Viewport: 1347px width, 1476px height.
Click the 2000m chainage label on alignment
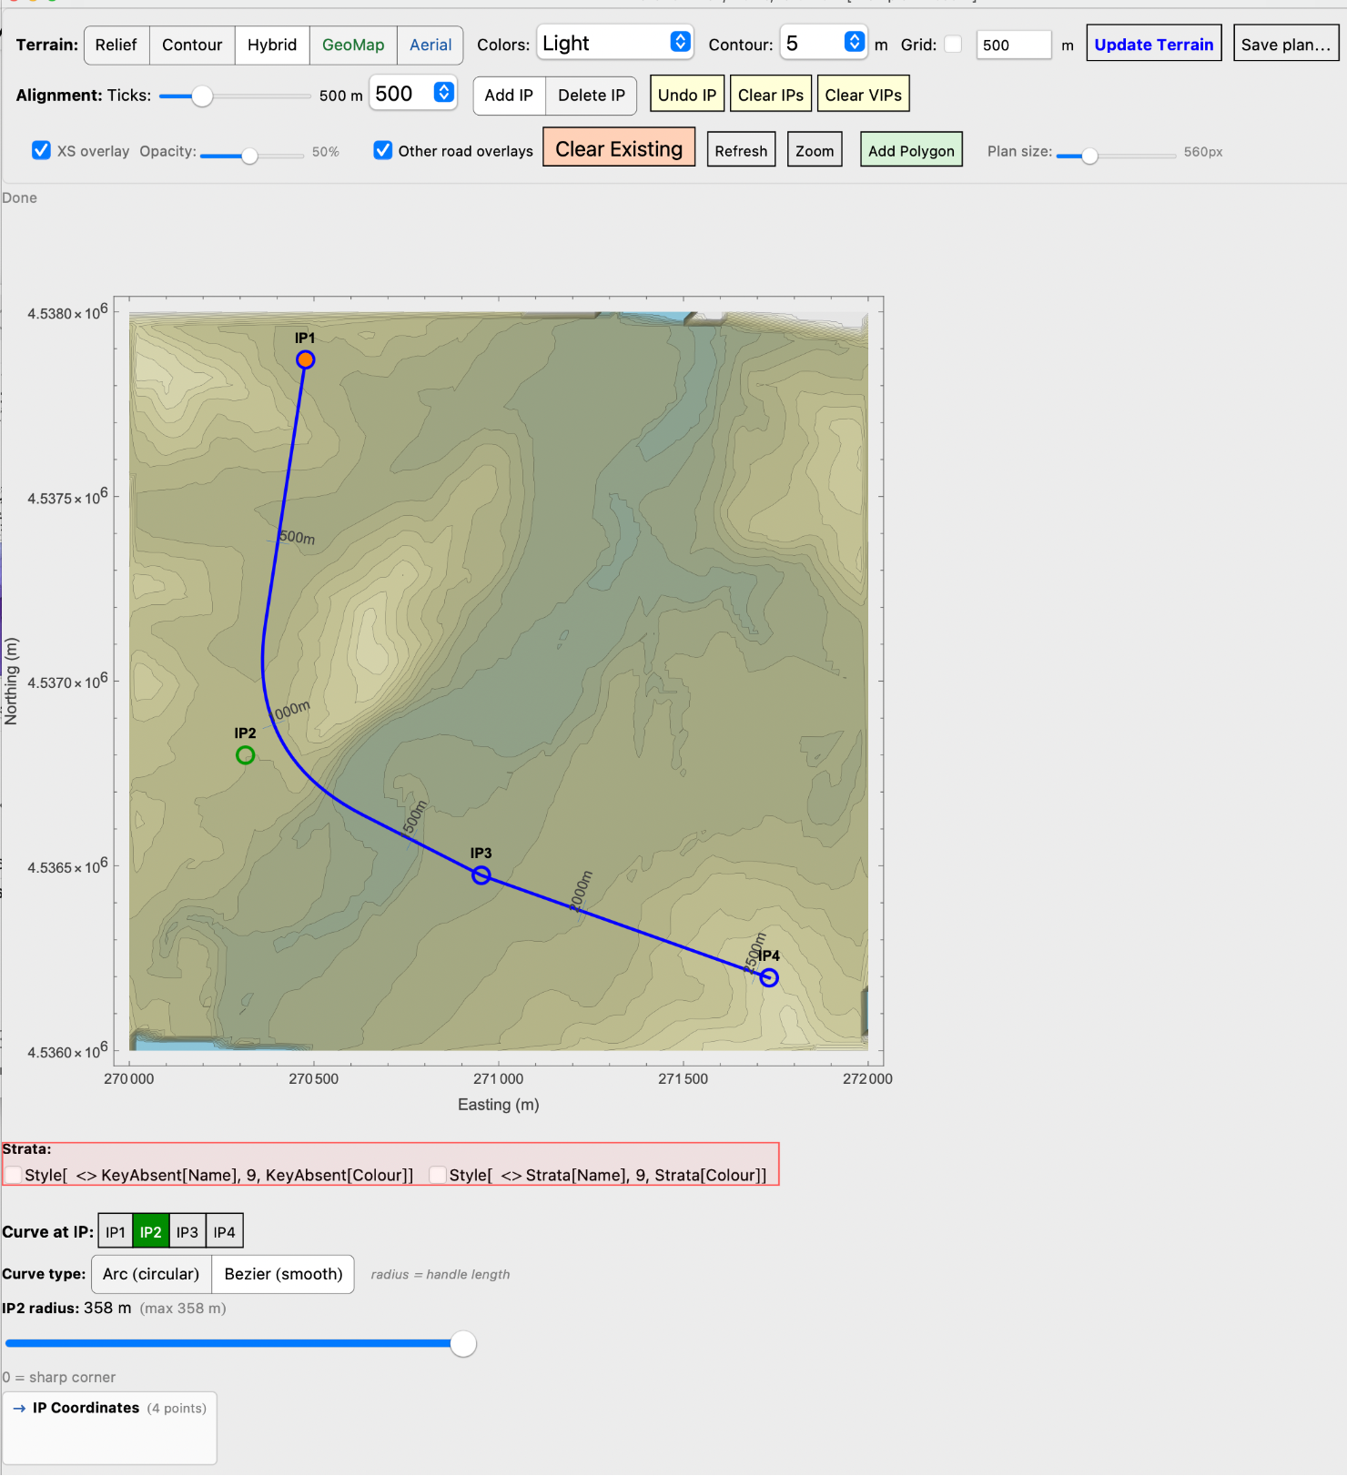tap(580, 892)
